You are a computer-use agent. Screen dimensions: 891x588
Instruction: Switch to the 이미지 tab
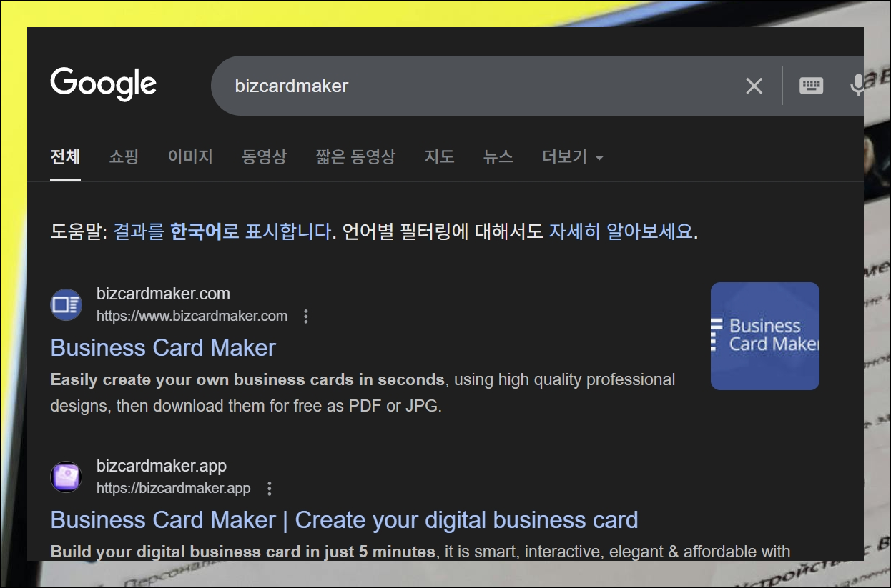coord(190,156)
